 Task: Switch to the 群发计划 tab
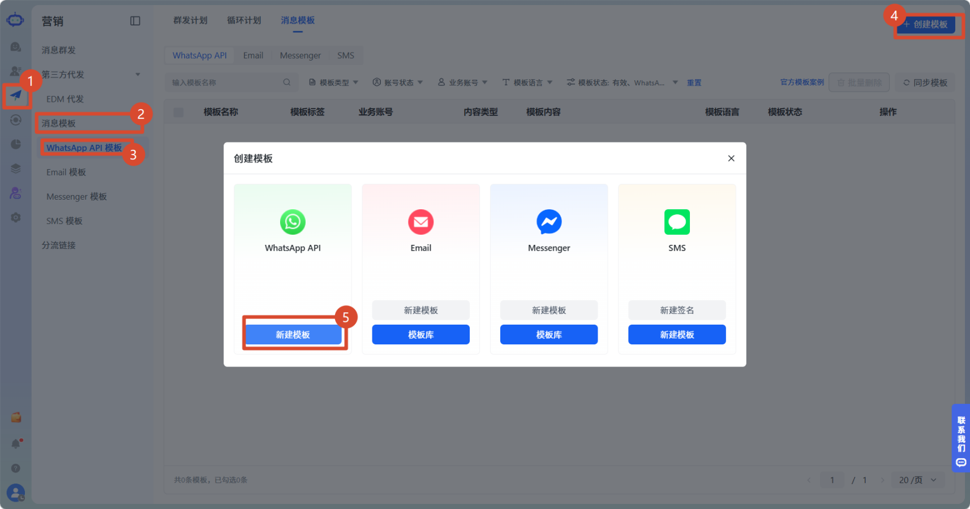pos(190,20)
